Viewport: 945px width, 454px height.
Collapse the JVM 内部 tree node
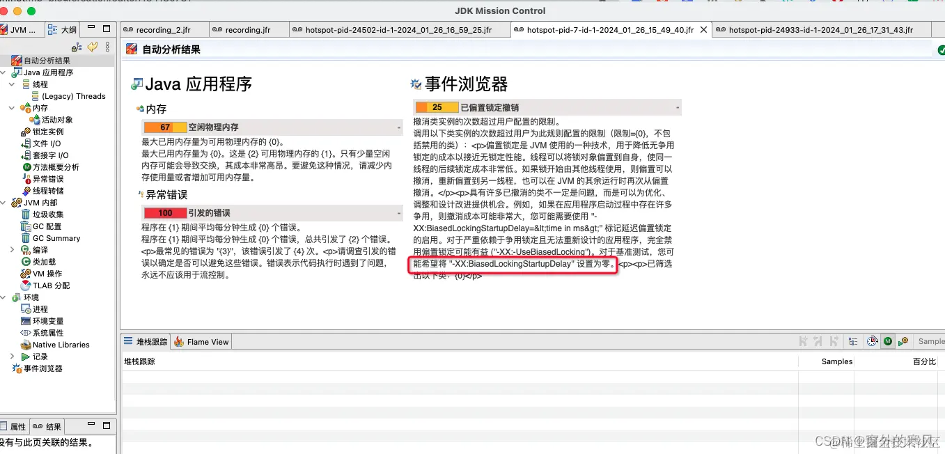click(3, 203)
